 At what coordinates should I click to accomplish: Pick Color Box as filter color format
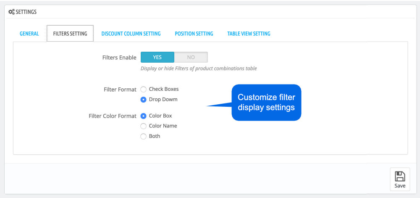[144, 116]
